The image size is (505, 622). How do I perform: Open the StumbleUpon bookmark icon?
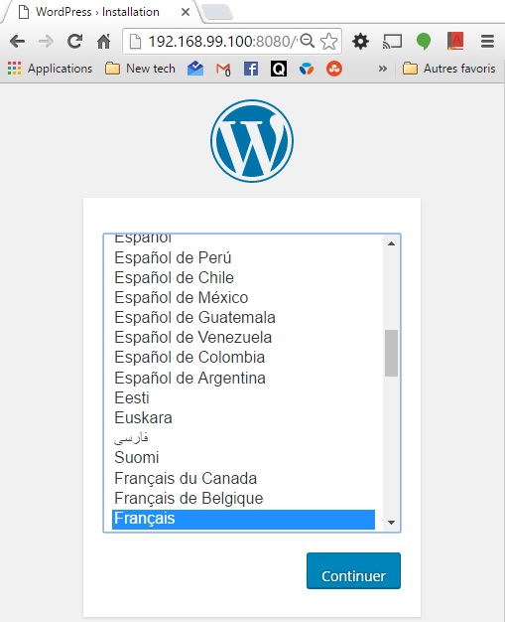(334, 69)
